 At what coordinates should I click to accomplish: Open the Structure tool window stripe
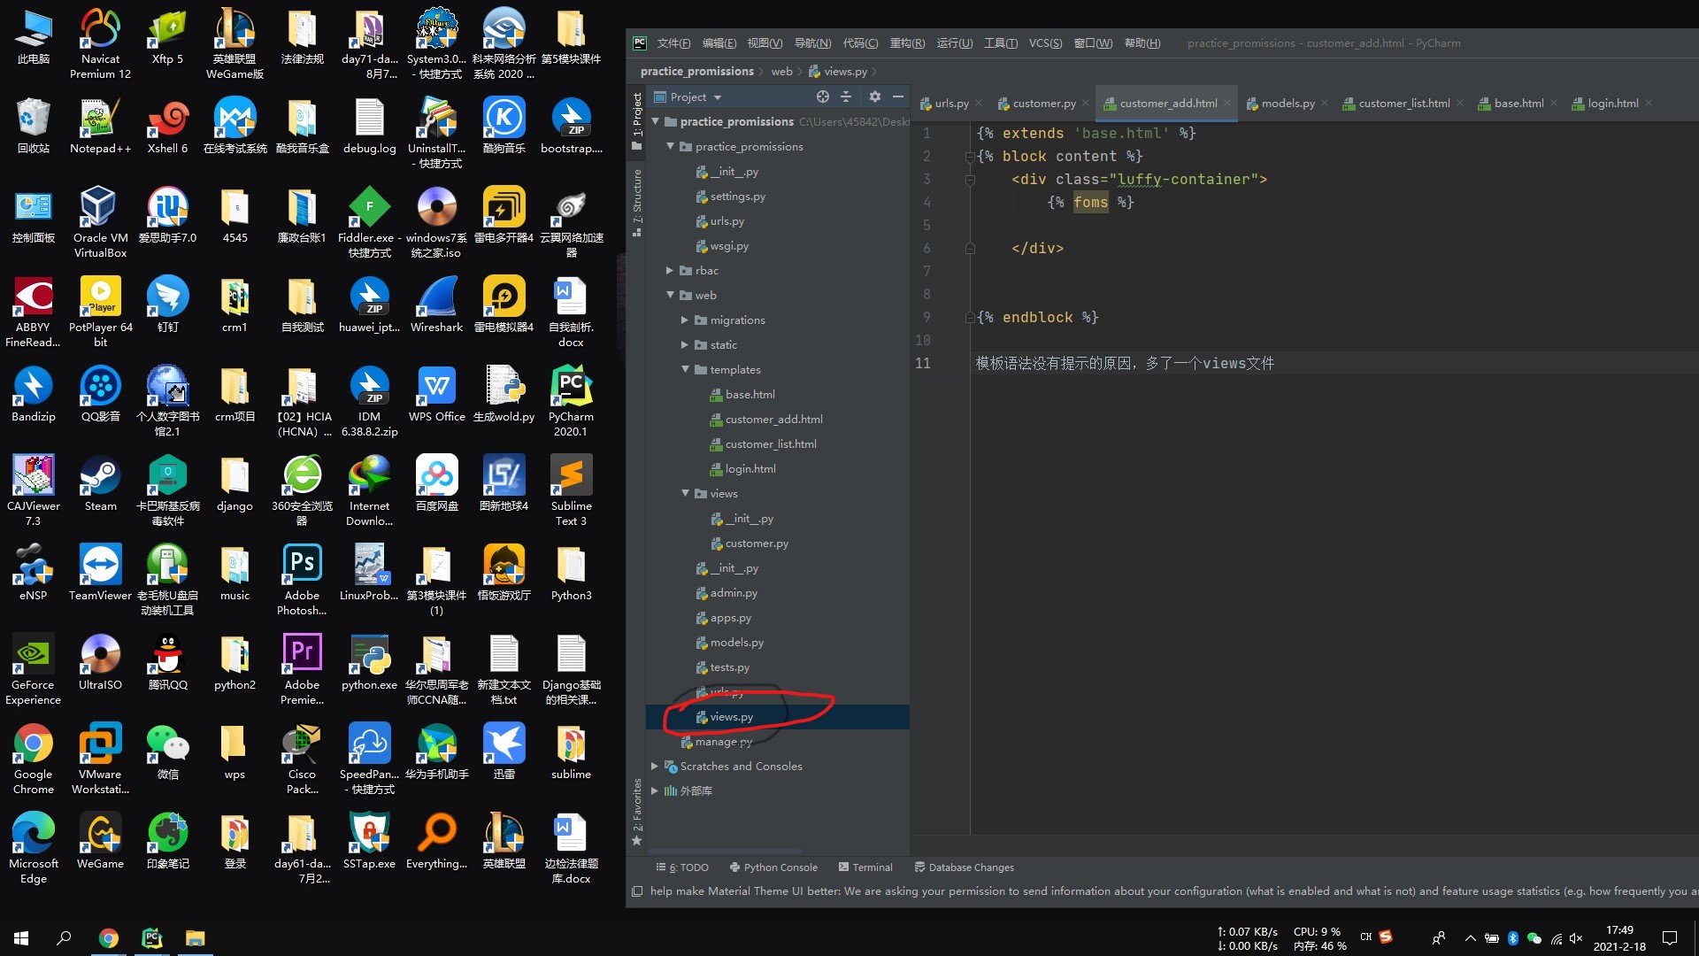[636, 202]
